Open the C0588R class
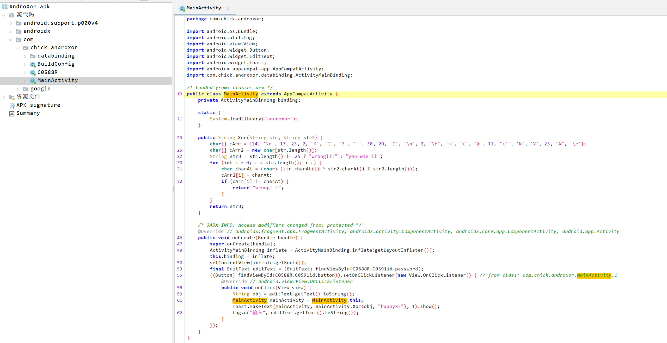The height and width of the screenshot is (343, 667). pos(47,72)
